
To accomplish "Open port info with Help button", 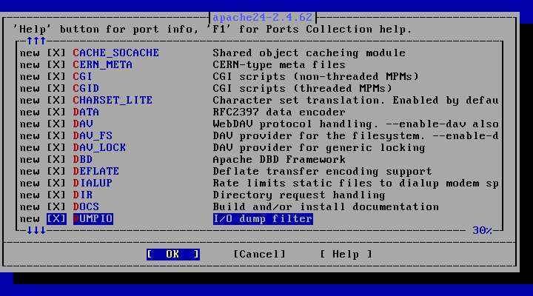I will [346, 255].
